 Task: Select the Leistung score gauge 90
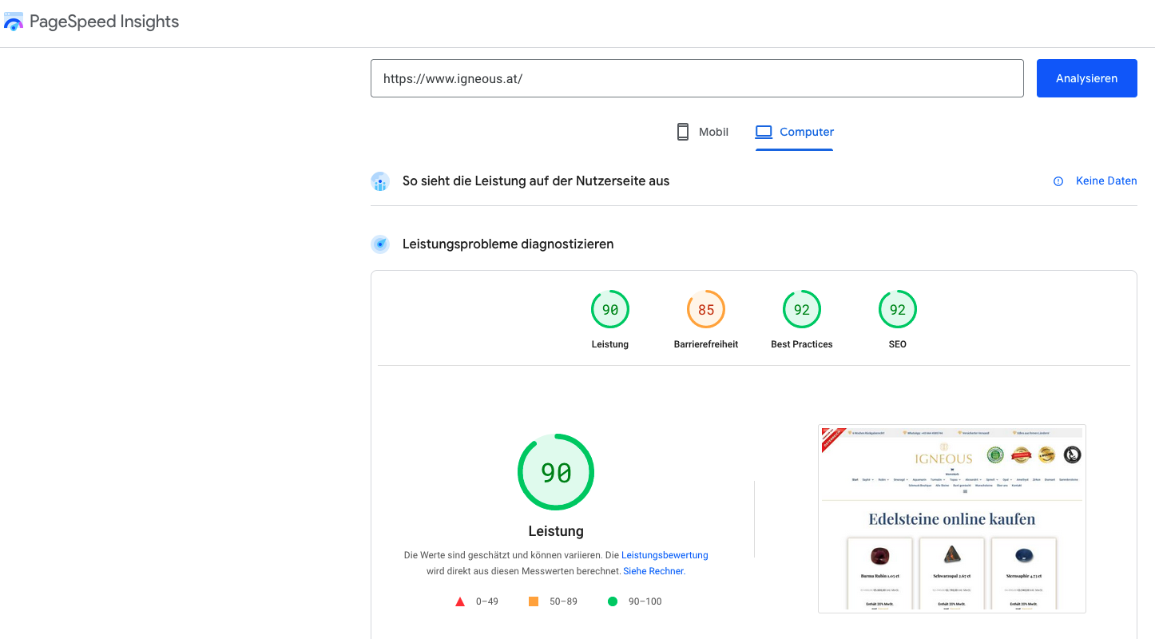click(610, 310)
